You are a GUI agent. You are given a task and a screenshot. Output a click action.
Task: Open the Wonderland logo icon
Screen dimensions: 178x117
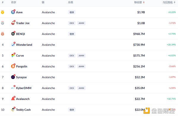pyautogui.click(x=13, y=45)
